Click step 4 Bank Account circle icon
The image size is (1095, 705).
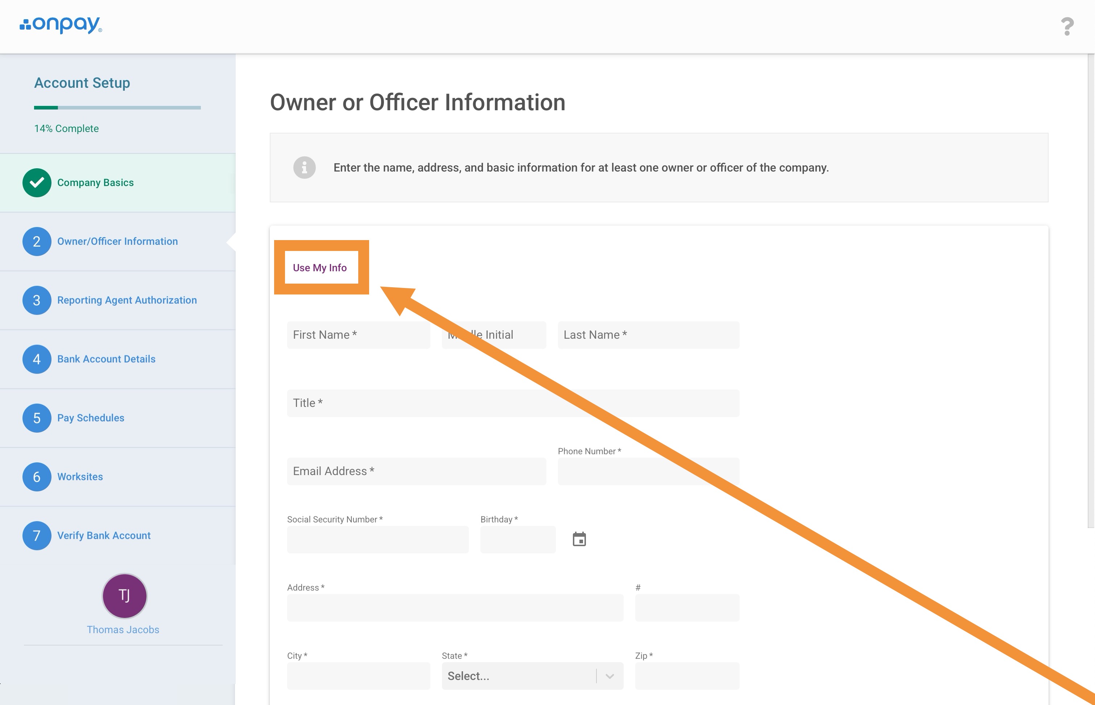coord(37,359)
